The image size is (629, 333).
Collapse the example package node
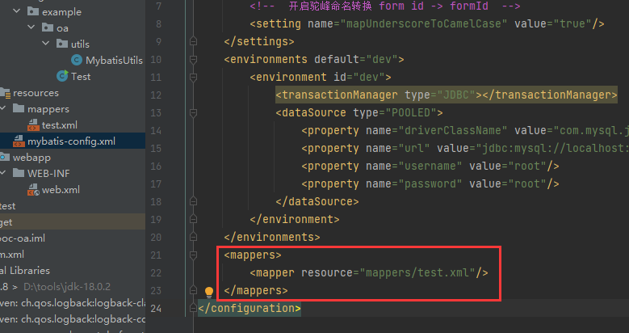click(19, 12)
